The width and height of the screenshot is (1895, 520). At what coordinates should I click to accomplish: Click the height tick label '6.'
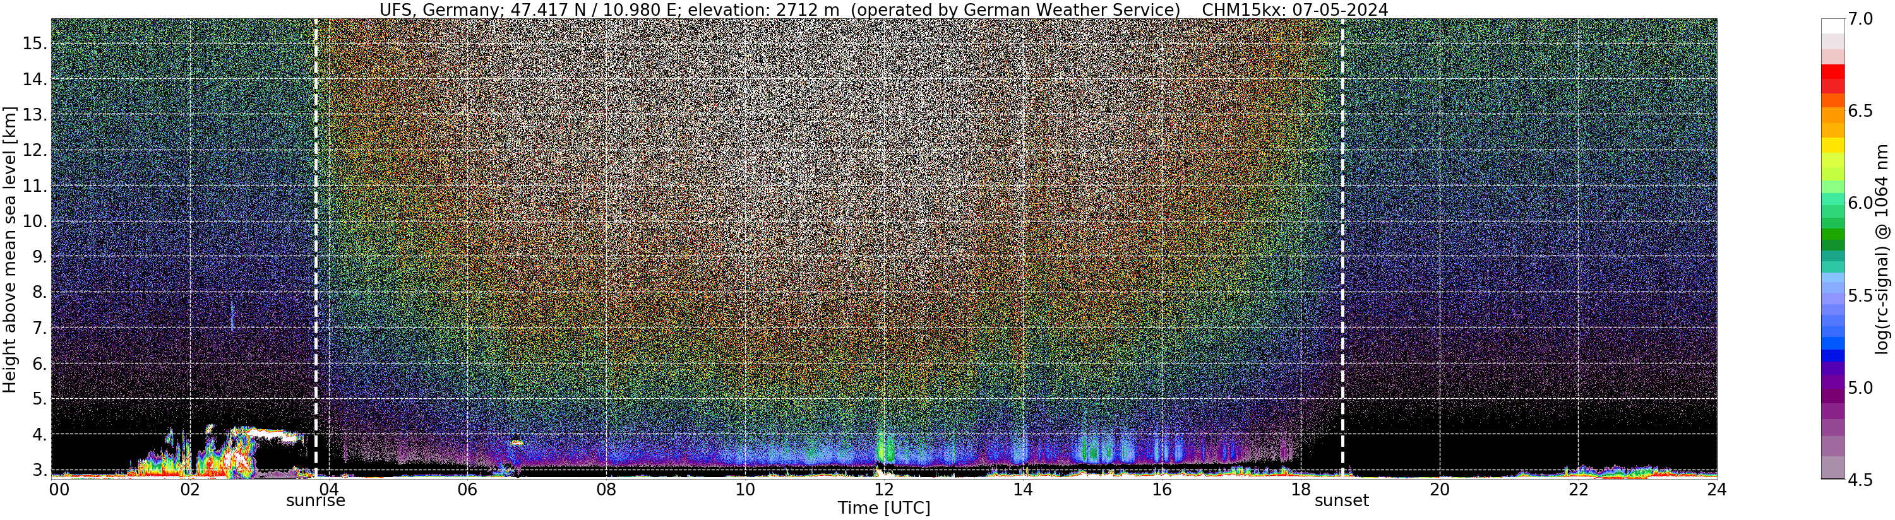click(40, 364)
